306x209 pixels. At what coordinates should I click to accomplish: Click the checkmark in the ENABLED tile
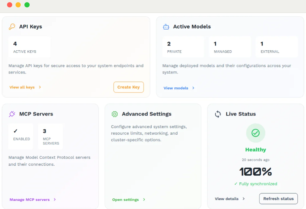16,131
